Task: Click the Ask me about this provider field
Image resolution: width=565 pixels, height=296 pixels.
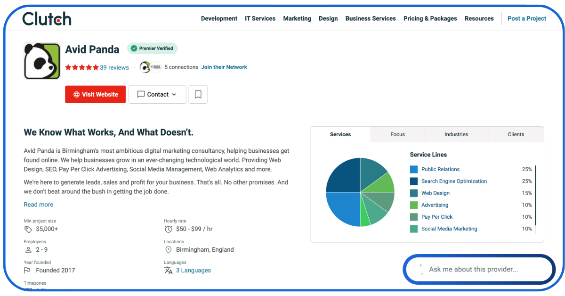Action: [479, 270]
